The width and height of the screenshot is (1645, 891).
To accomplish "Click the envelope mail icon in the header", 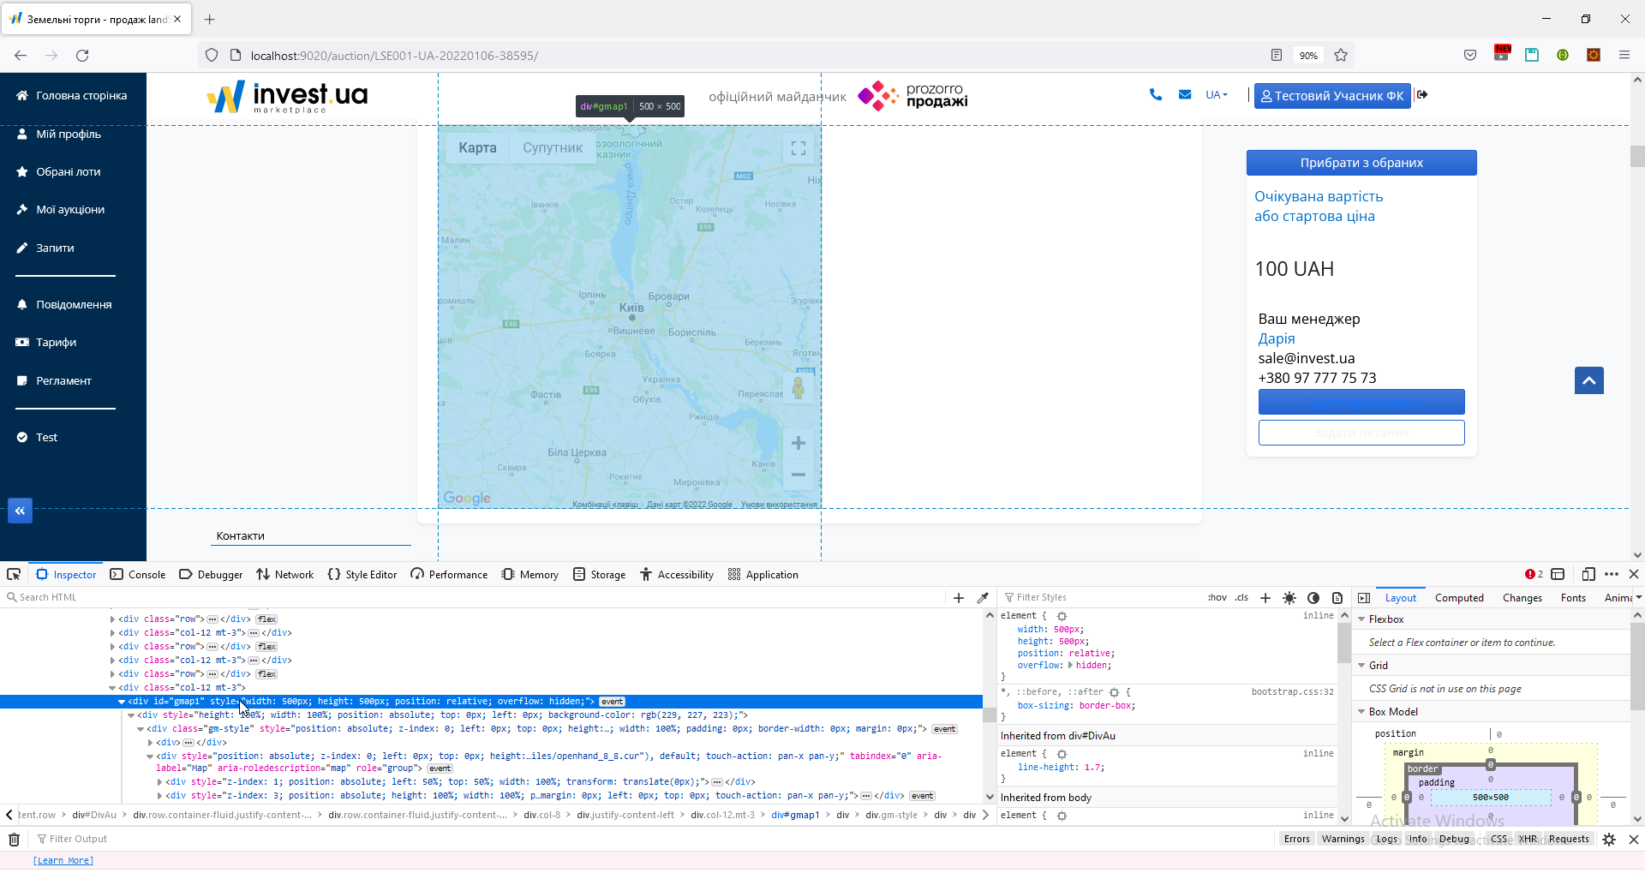I will pyautogui.click(x=1185, y=95).
